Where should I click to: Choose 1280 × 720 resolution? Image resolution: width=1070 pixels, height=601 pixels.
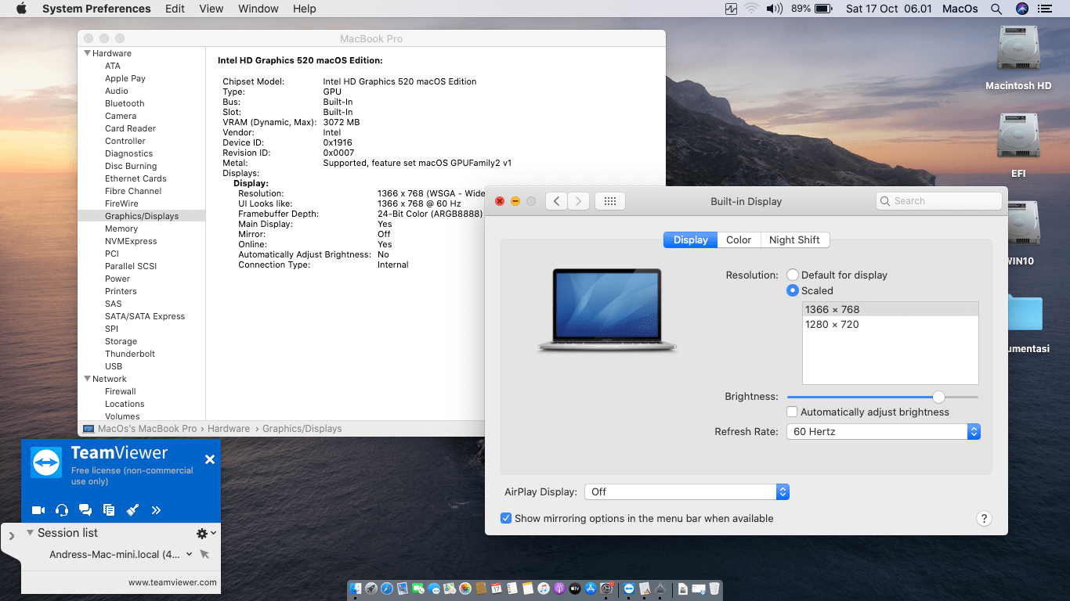coord(891,324)
